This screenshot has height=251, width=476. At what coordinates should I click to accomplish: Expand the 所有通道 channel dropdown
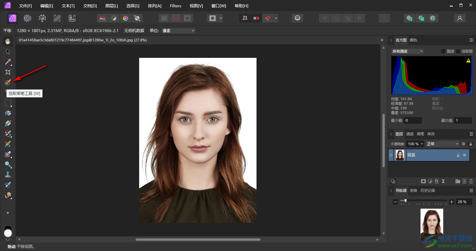coord(407,51)
